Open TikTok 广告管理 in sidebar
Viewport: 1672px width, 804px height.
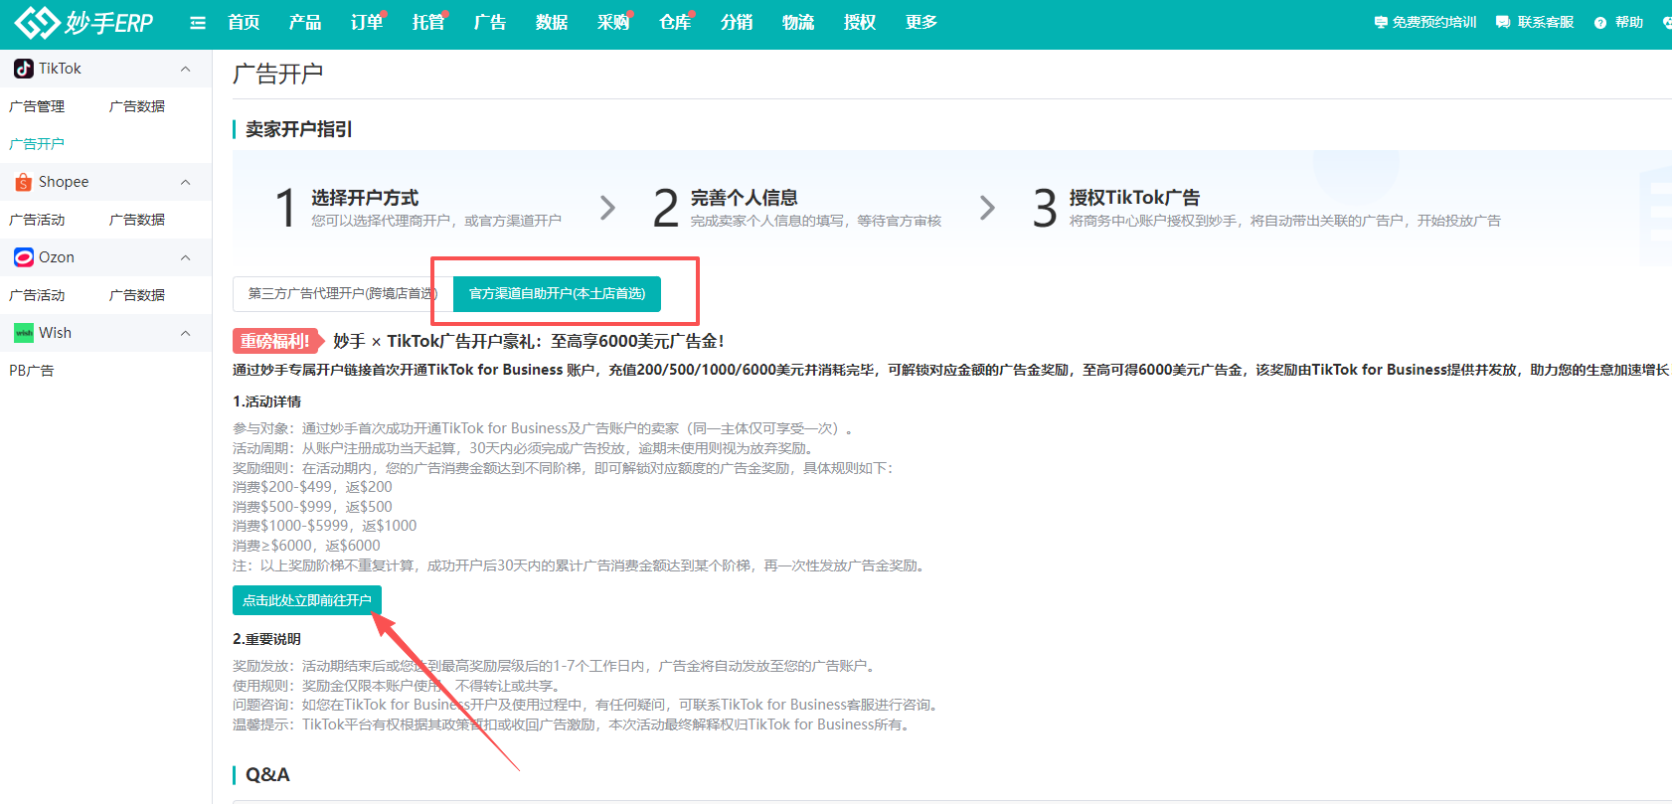(37, 106)
